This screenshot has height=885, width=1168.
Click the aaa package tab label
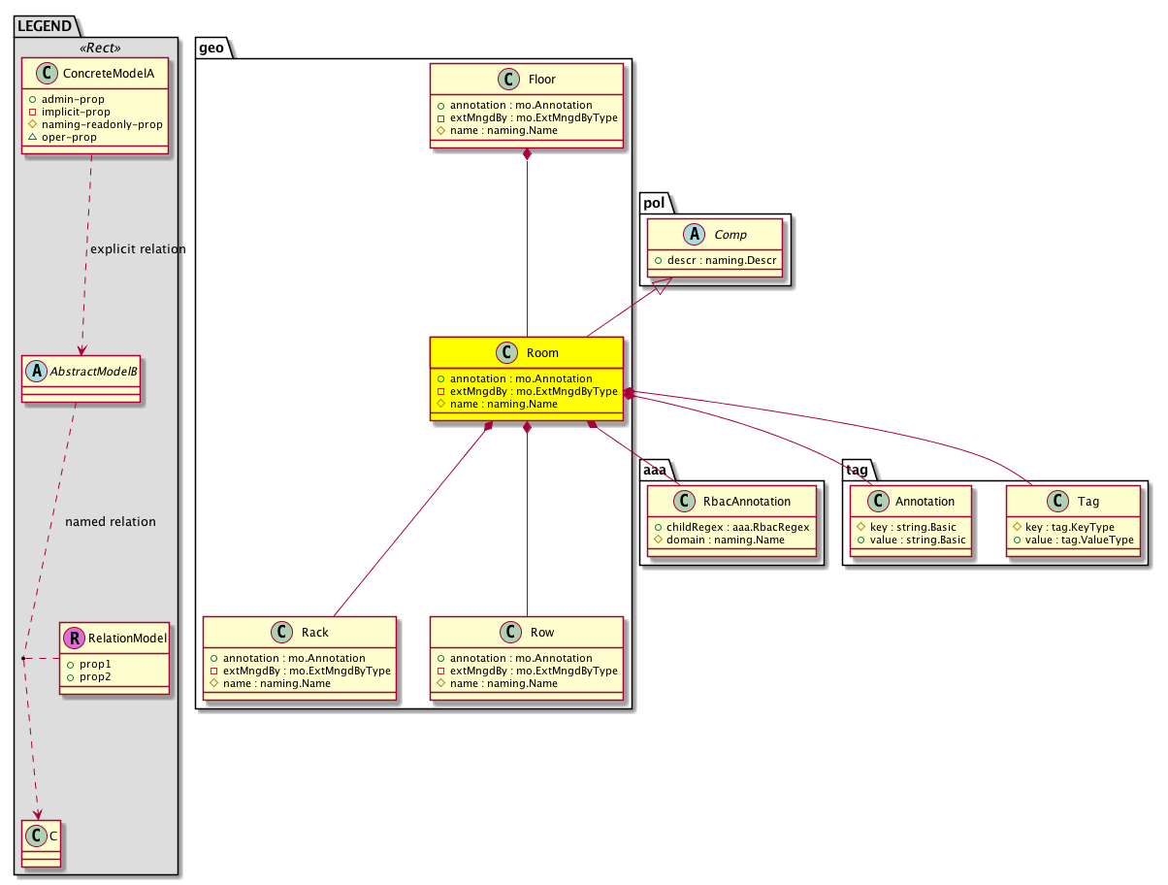[656, 469]
